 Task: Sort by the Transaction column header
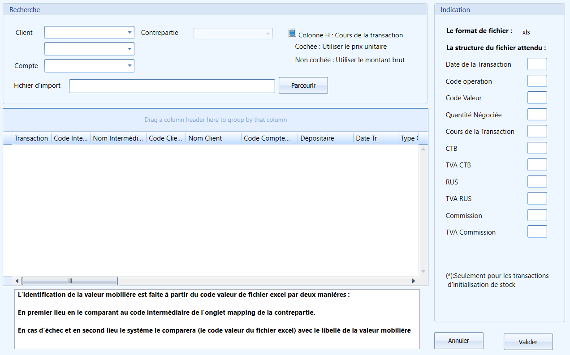(31, 138)
